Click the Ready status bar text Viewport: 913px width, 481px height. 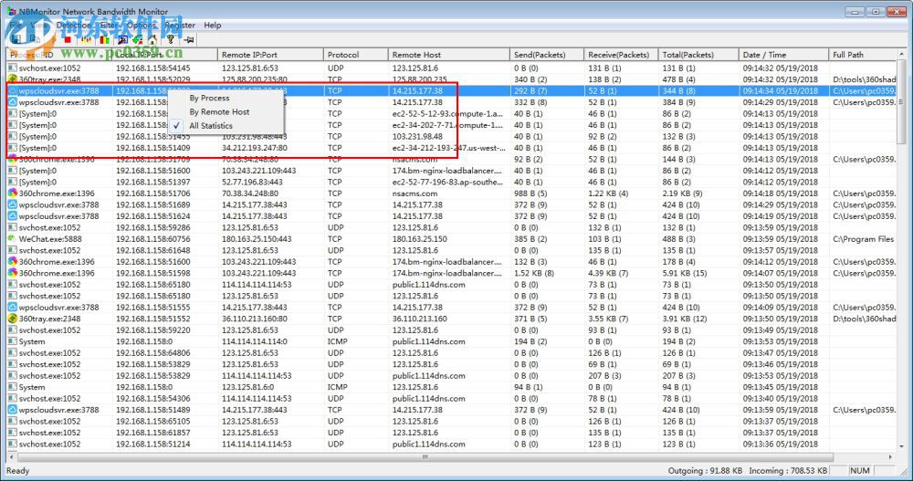coord(17,471)
